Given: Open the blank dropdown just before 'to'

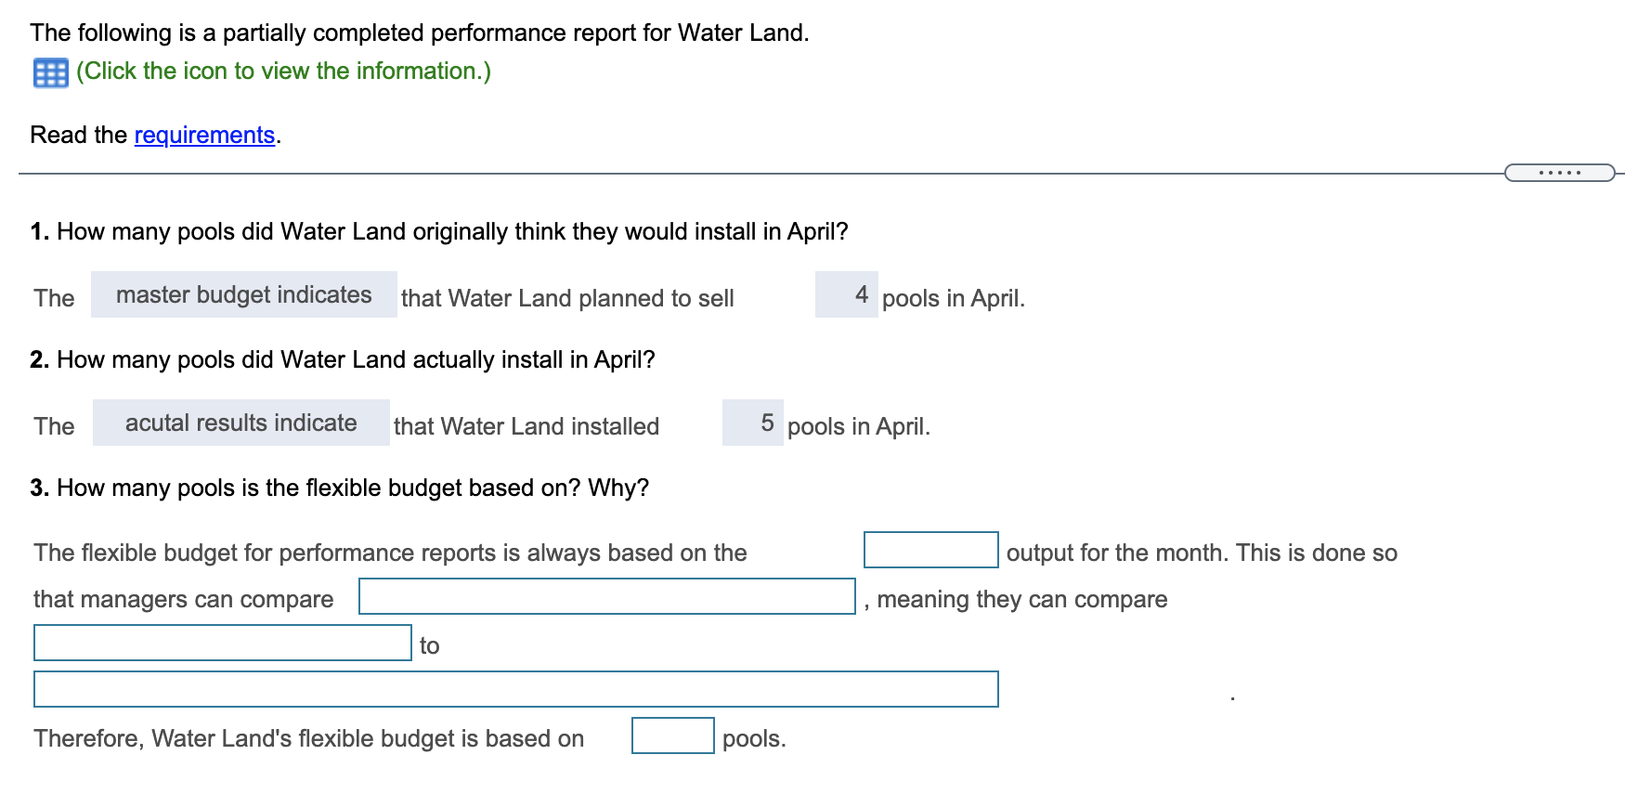Looking at the screenshot, I should tap(222, 643).
